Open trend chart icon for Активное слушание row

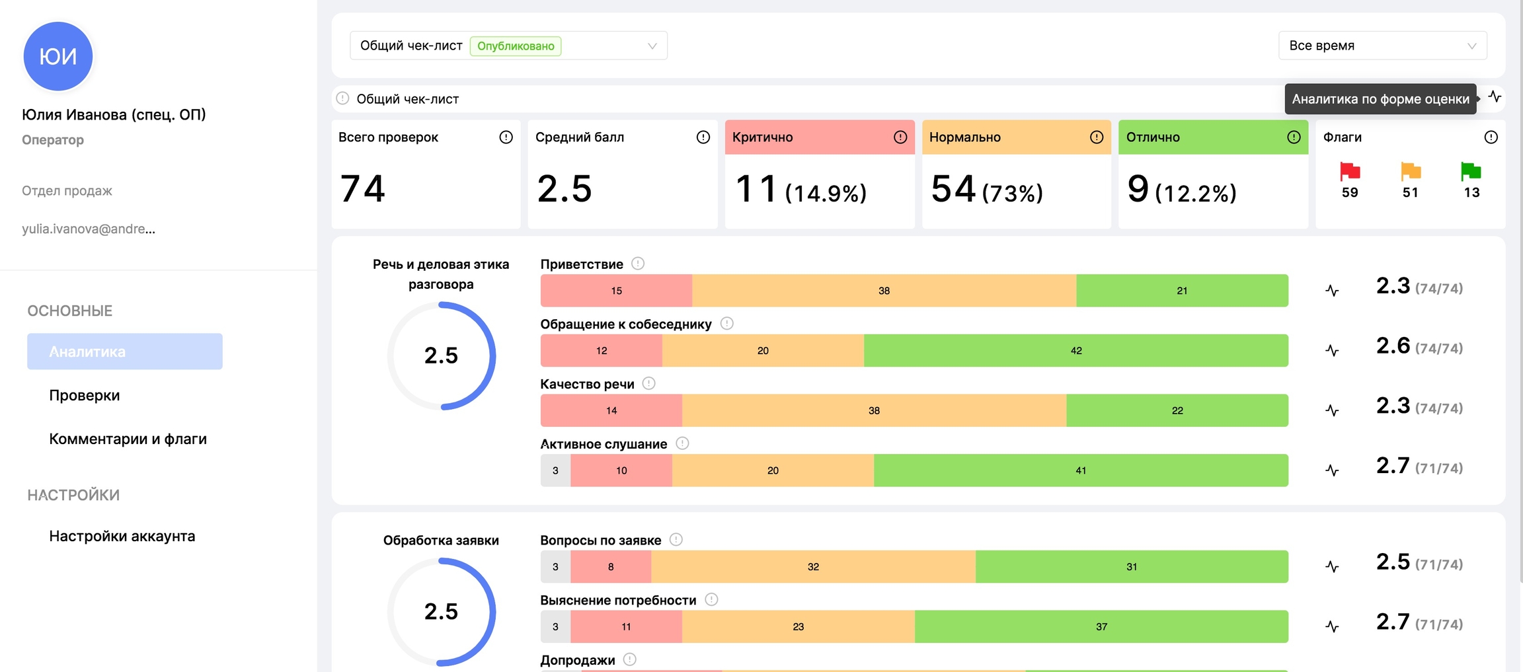[x=1332, y=470]
